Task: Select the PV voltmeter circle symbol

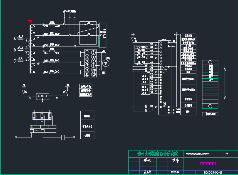Action: coord(106,63)
